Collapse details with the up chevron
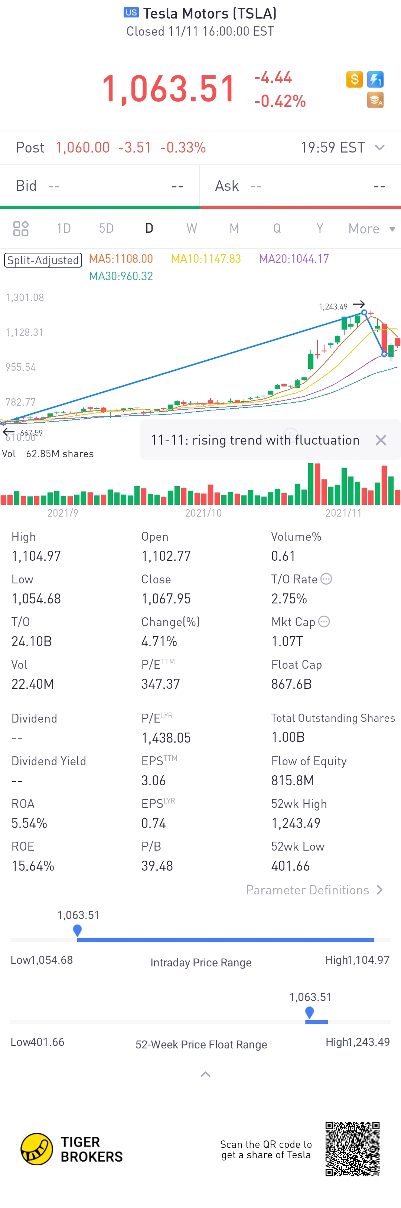Screen dimensions: 401x1208 (205, 1074)
